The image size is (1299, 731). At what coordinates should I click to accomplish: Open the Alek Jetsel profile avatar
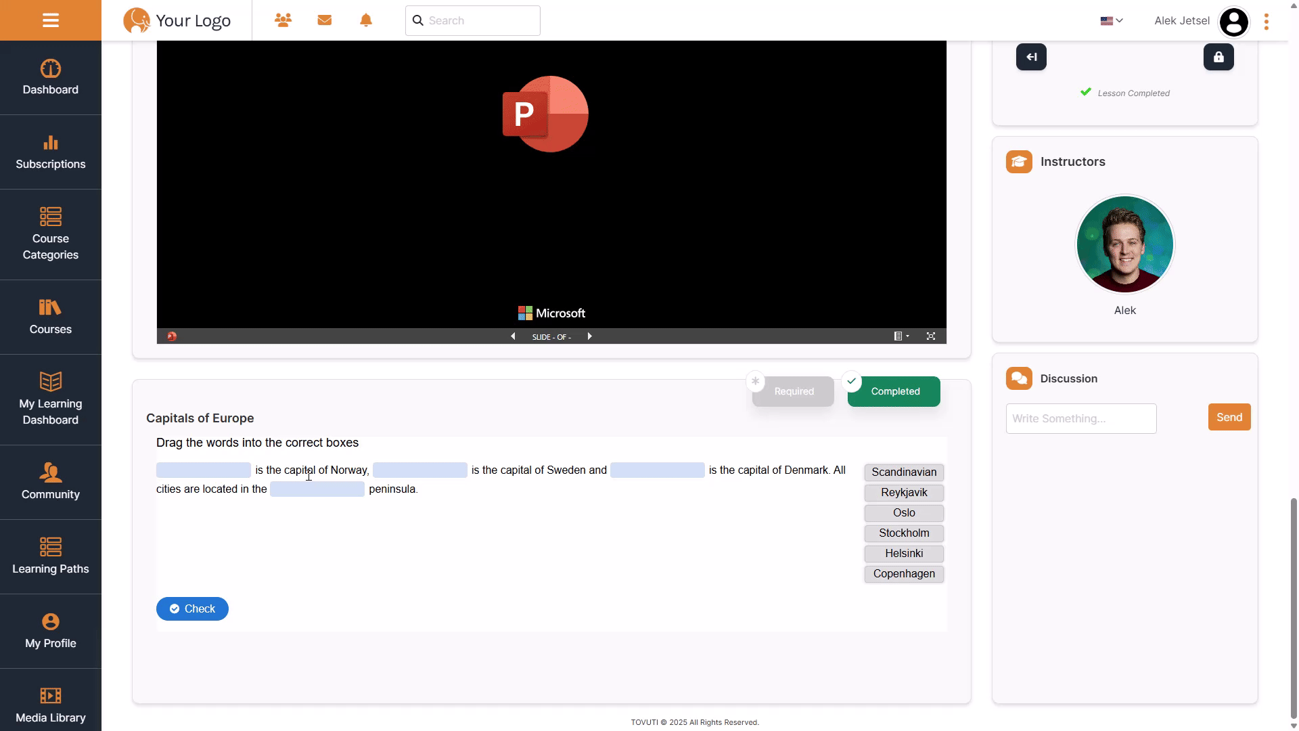pos(1234,22)
